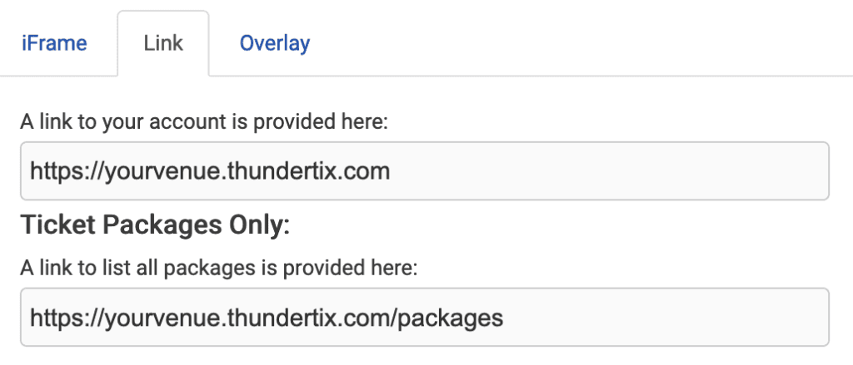The image size is (853, 365).
Task: Open the Overlay tab
Action: coord(275,43)
